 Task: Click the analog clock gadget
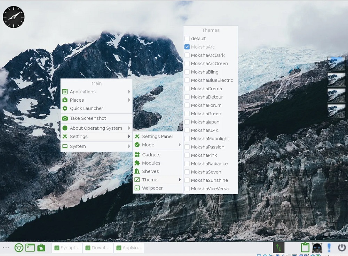click(14, 17)
